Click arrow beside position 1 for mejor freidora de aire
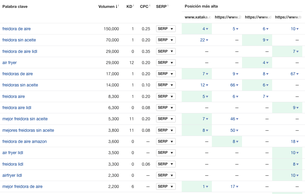Screen dimensions: 305x194 [x=207, y=187]
